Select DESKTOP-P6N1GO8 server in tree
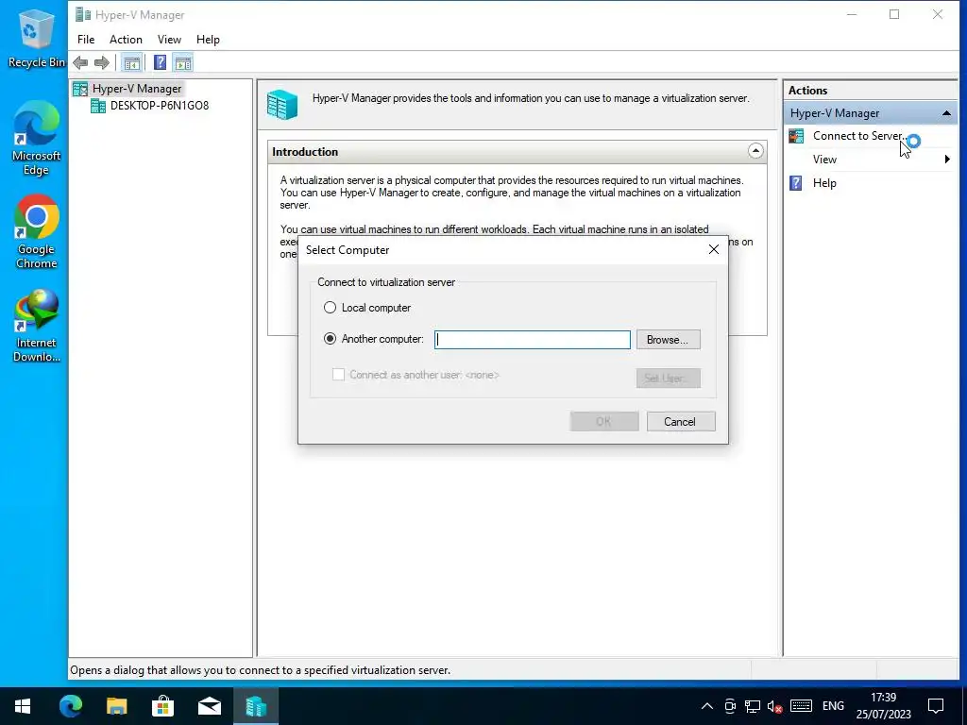The width and height of the screenshot is (967, 725). tap(159, 106)
